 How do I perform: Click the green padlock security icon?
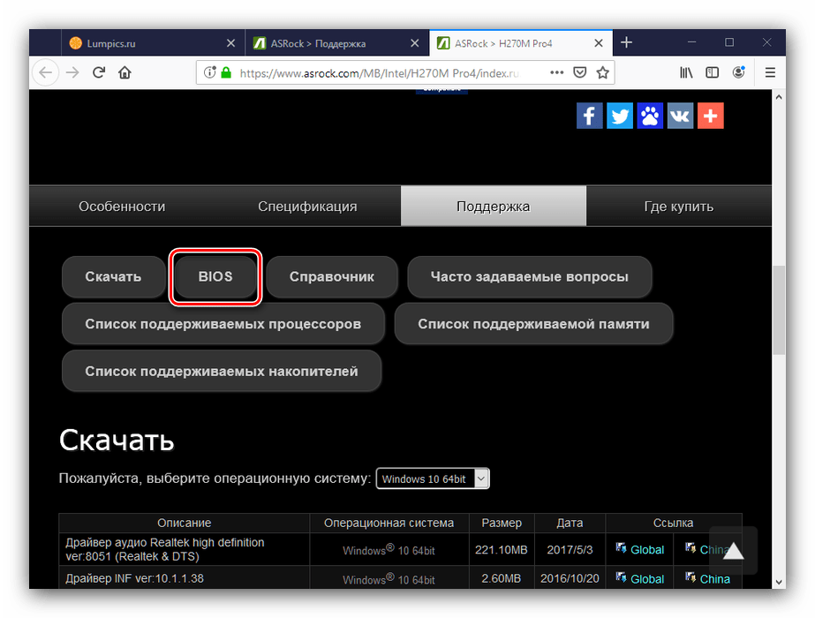coord(225,72)
